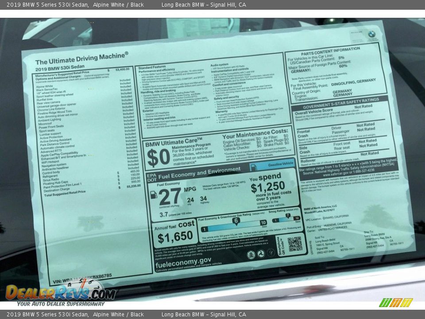Click the striped MMM logo in corner
The image size is (425, 319).
coord(396,303)
